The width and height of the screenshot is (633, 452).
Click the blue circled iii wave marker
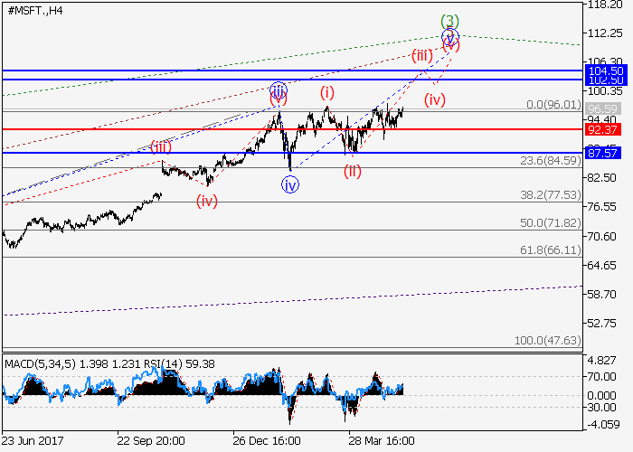click(279, 90)
